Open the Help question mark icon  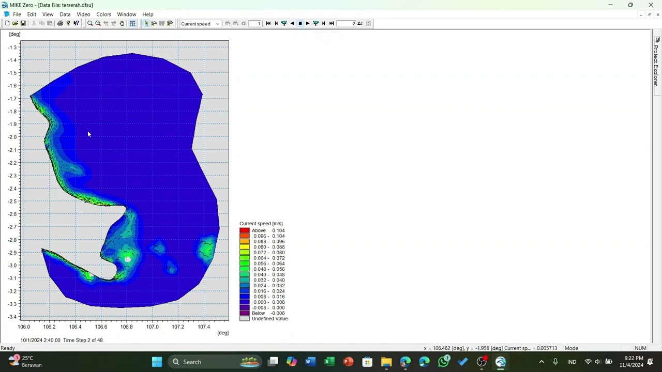[x=68, y=23]
